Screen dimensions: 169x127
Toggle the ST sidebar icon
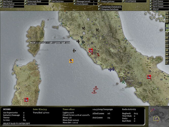point(167,38)
